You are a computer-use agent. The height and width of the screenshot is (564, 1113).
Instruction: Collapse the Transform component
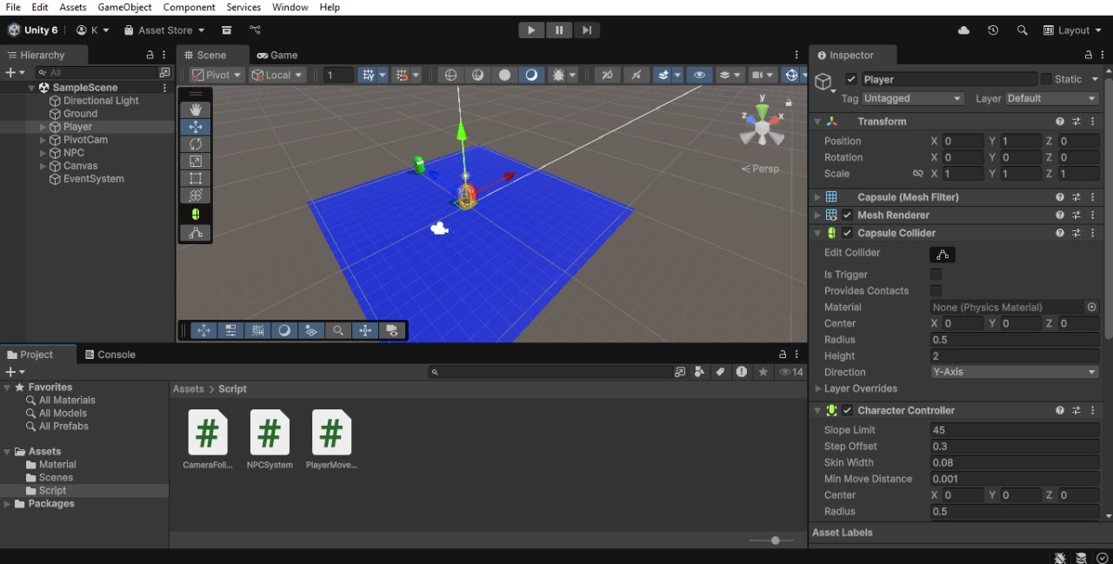click(817, 122)
